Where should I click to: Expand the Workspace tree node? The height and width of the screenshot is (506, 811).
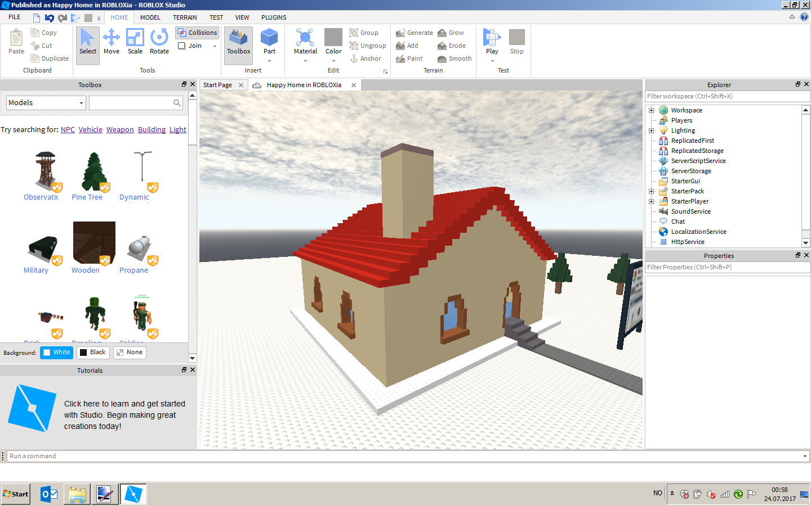tap(652, 110)
